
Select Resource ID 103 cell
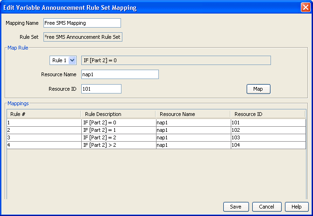pos(268,137)
